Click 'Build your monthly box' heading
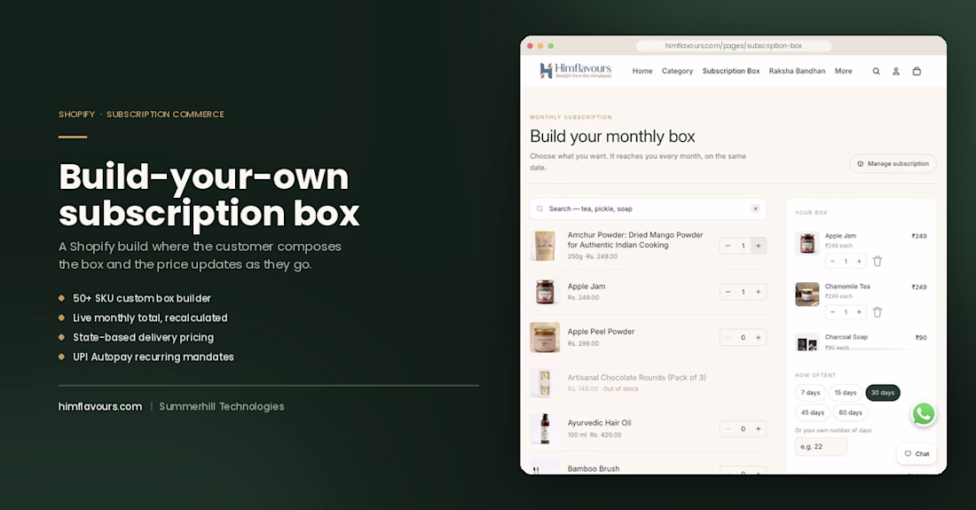 (x=612, y=137)
